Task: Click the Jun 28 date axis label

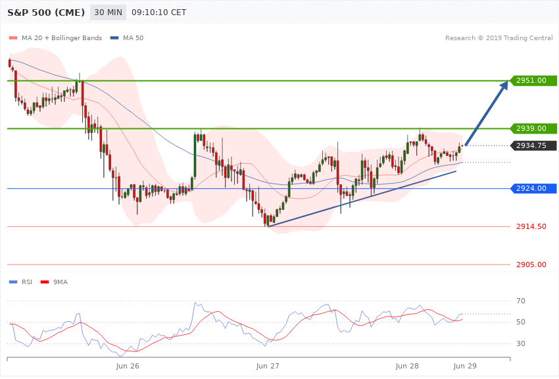Action: point(407,366)
